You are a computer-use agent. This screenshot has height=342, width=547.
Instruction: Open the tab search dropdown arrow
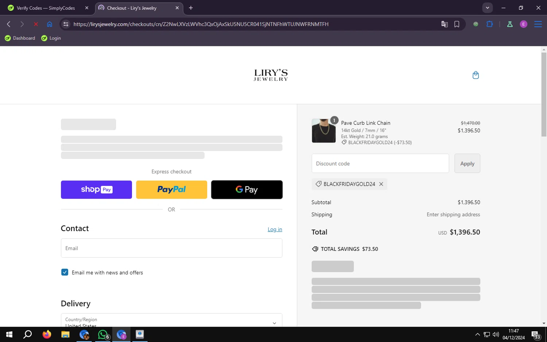click(x=487, y=8)
